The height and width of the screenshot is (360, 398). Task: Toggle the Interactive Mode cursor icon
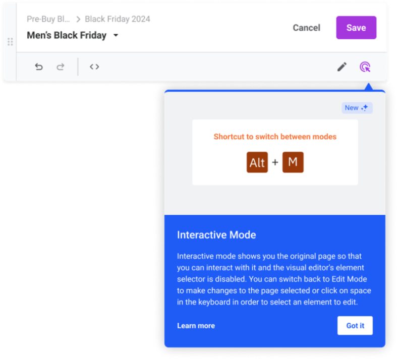click(365, 67)
